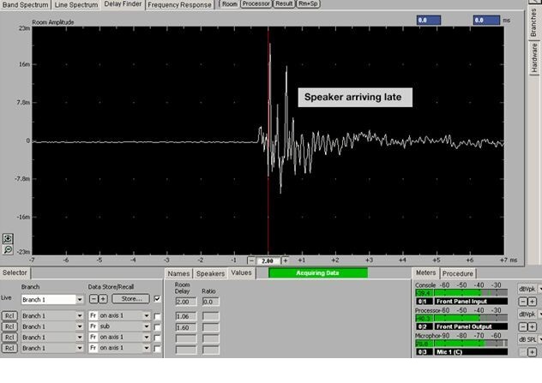The height and width of the screenshot is (383, 542).
Task: Switch to the Frequency Response tab
Action: [179, 4]
